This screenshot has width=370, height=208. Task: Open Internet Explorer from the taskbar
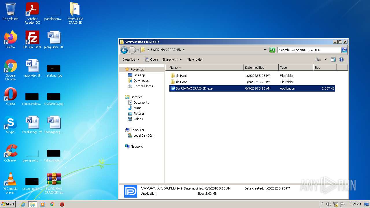point(23,204)
